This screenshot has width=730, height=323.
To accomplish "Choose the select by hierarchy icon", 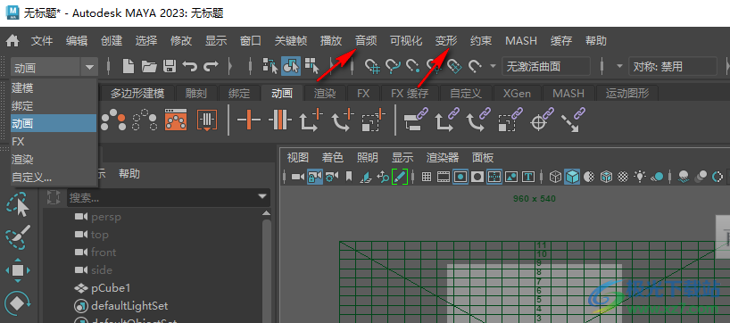I will click(x=270, y=66).
